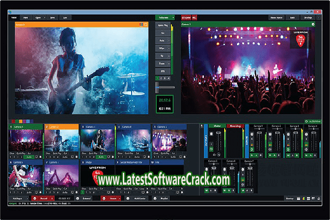Click the color bars icon in the status bar
Screen dimensions: 330x220
304,198
